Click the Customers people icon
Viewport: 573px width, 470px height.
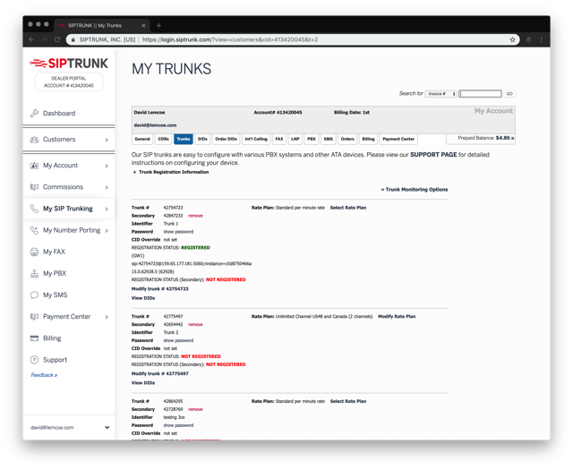[x=34, y=140]
